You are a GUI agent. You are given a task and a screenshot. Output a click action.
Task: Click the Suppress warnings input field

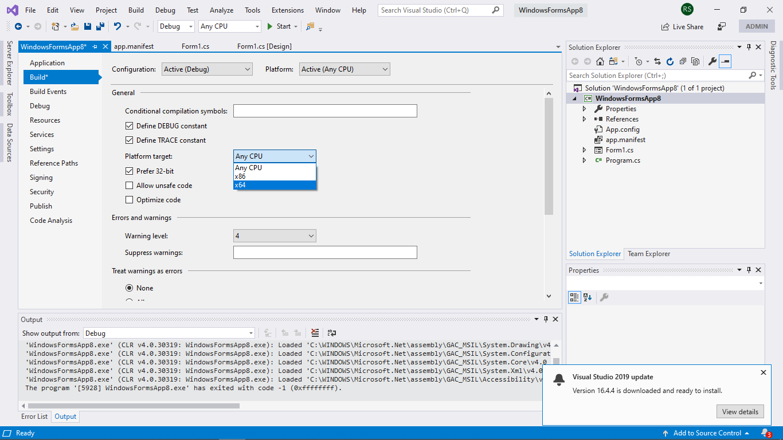325,253
